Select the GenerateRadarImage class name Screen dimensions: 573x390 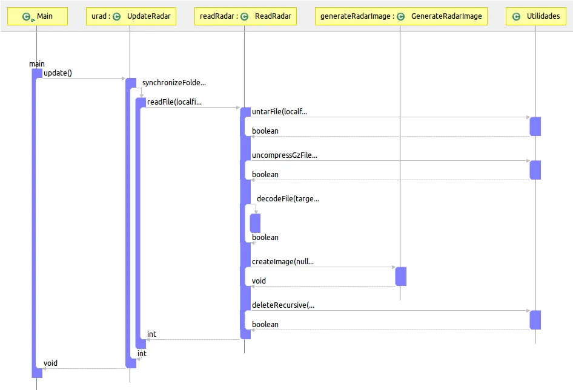point(446,16)
